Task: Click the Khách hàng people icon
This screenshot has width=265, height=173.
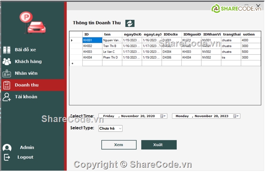Action: (x=7, y=61)
